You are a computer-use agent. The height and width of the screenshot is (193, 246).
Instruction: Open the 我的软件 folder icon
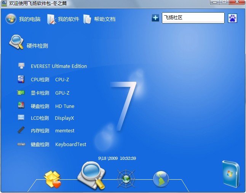(x=52, y=19)
